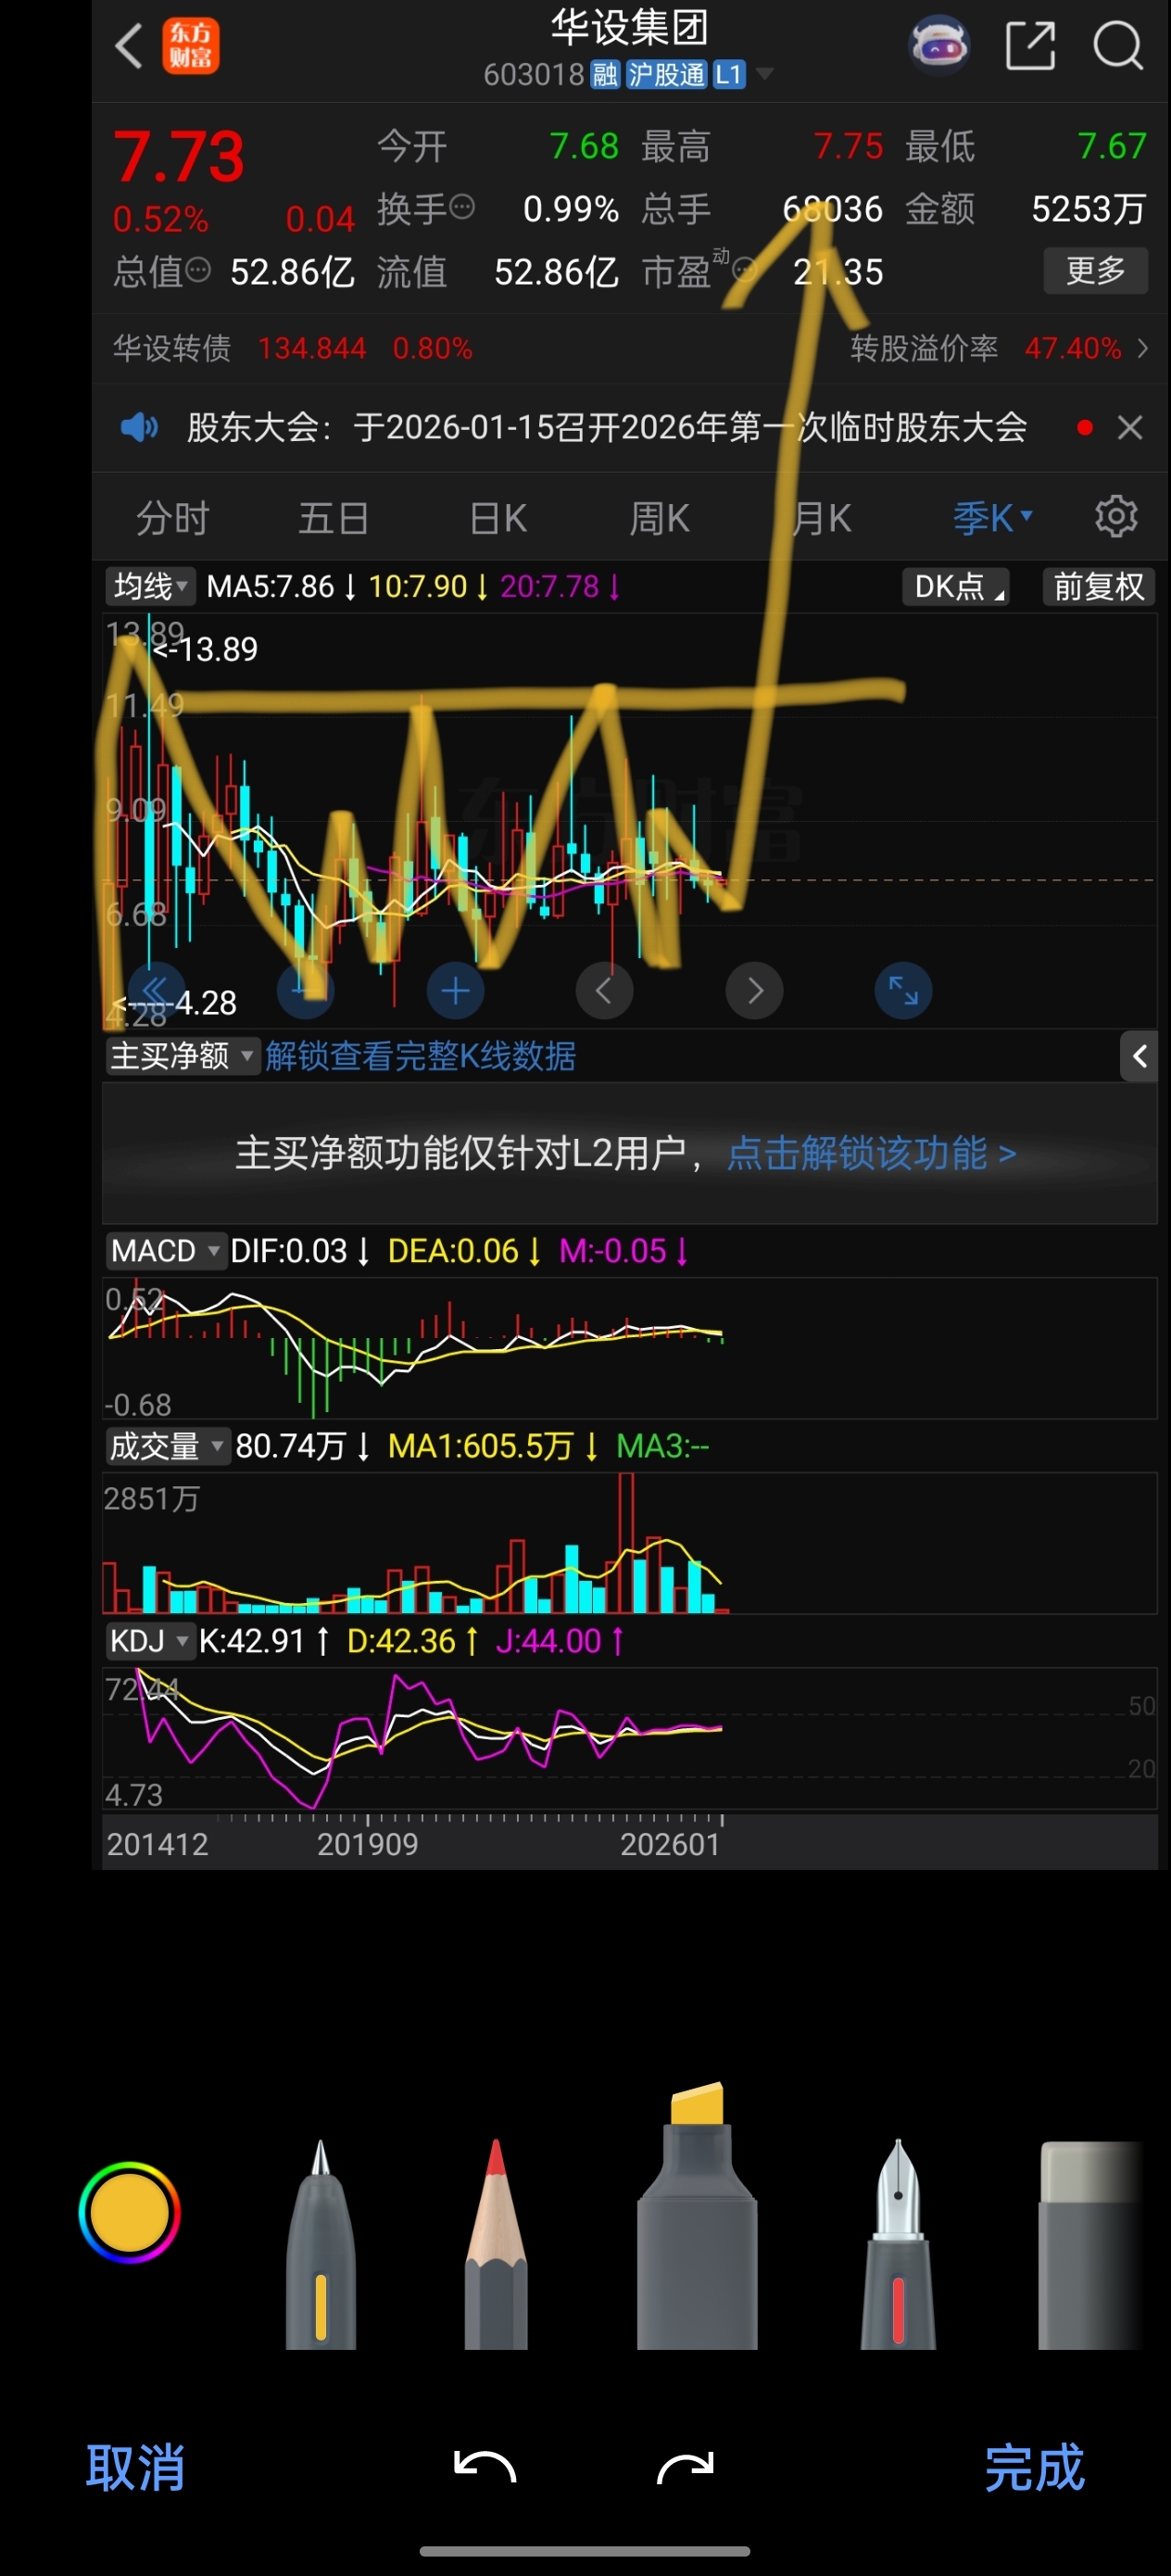Tap the 华设转债 bond price 134.844
Image resolution: width=1171 pixels, height=2576 pixels.
312,348
